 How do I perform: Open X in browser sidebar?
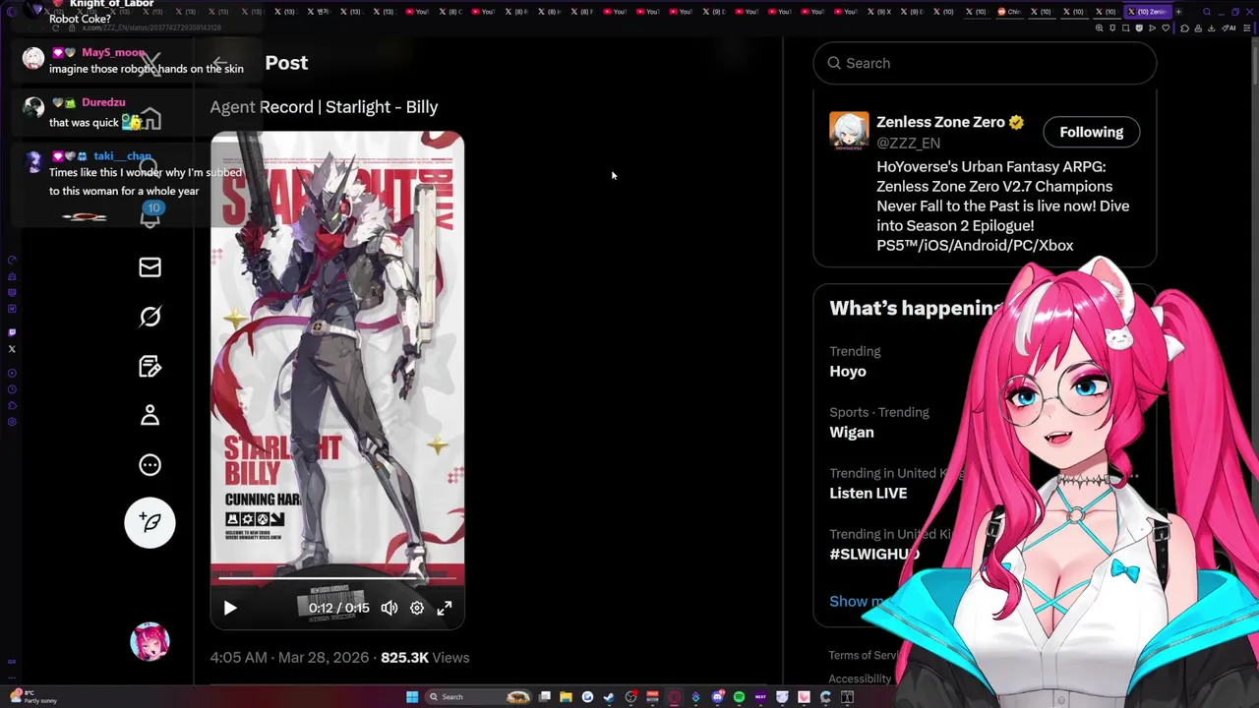click(12, 349)
